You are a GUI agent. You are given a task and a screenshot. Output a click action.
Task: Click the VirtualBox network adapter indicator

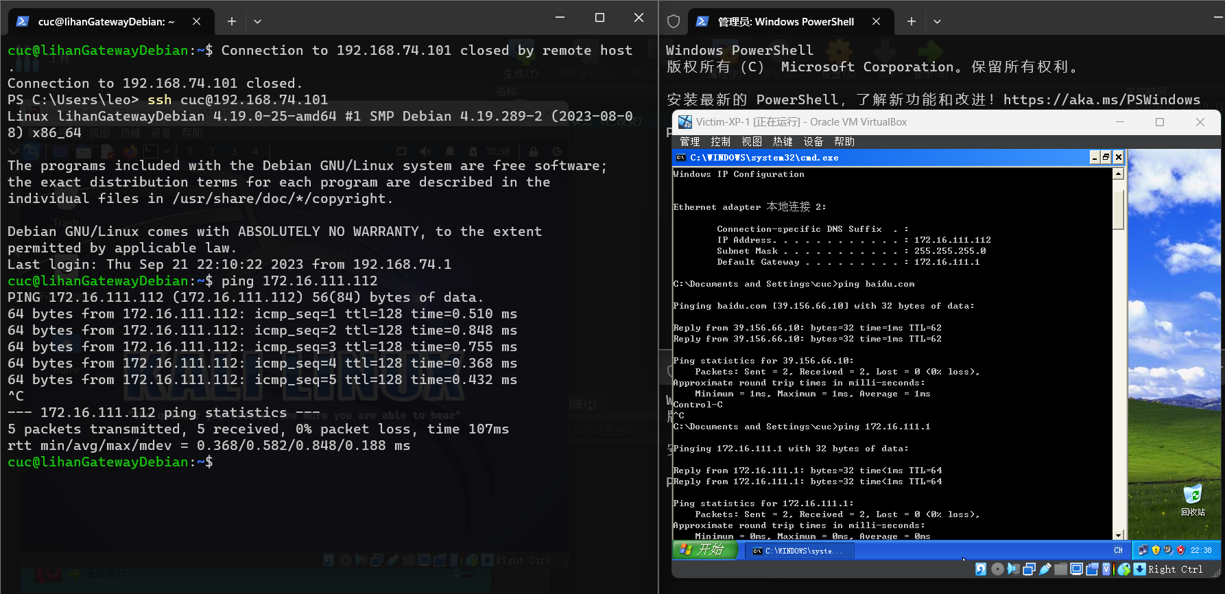[1030, 569]
